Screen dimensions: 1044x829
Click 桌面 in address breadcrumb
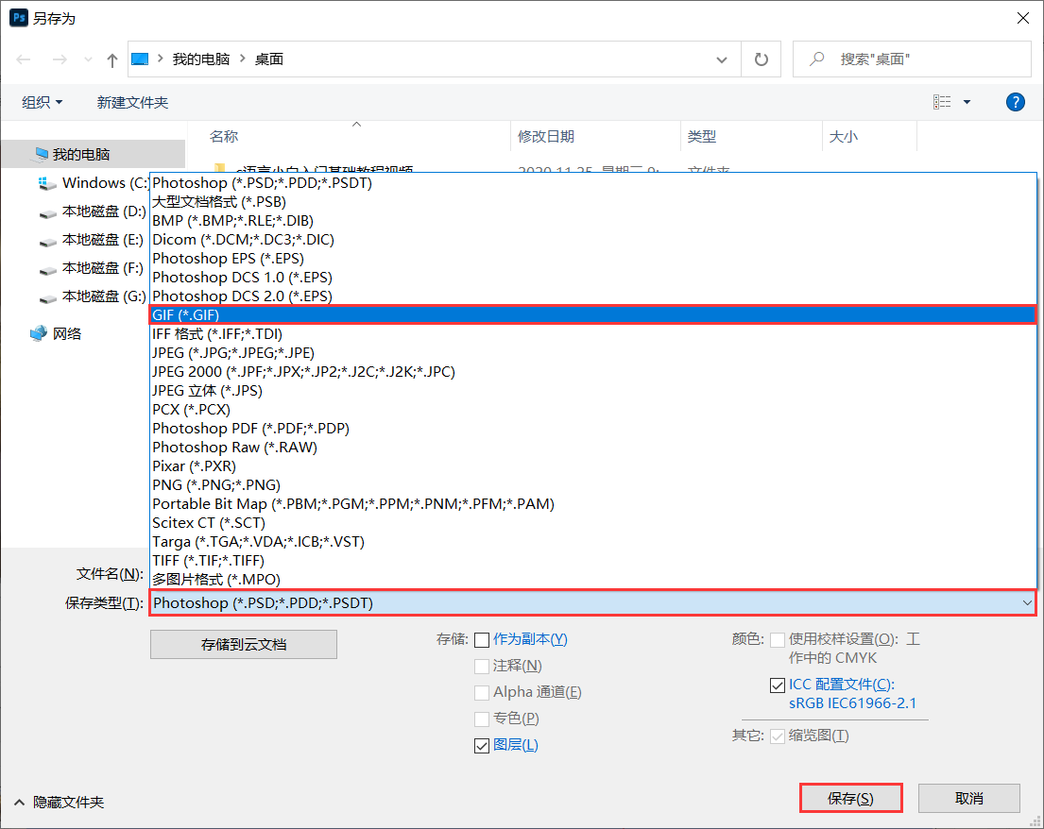269,59
